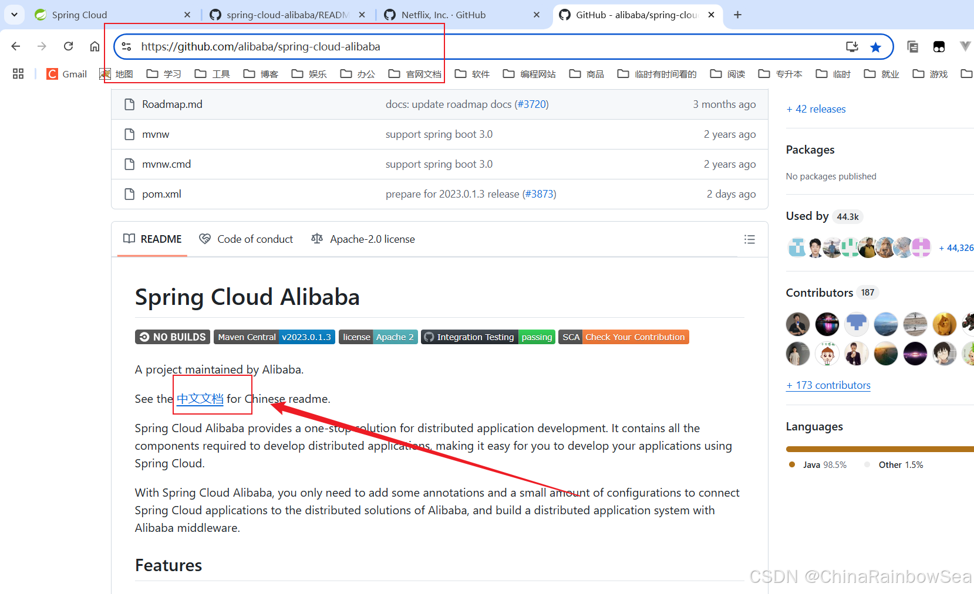Reload the current page
The image size is (974, 594).
coord(68,46)
